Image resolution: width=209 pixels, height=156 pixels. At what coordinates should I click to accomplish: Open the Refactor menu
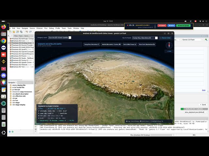point(40,28)
